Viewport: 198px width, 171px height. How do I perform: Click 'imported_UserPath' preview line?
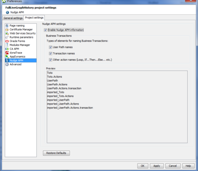[58, 100]
